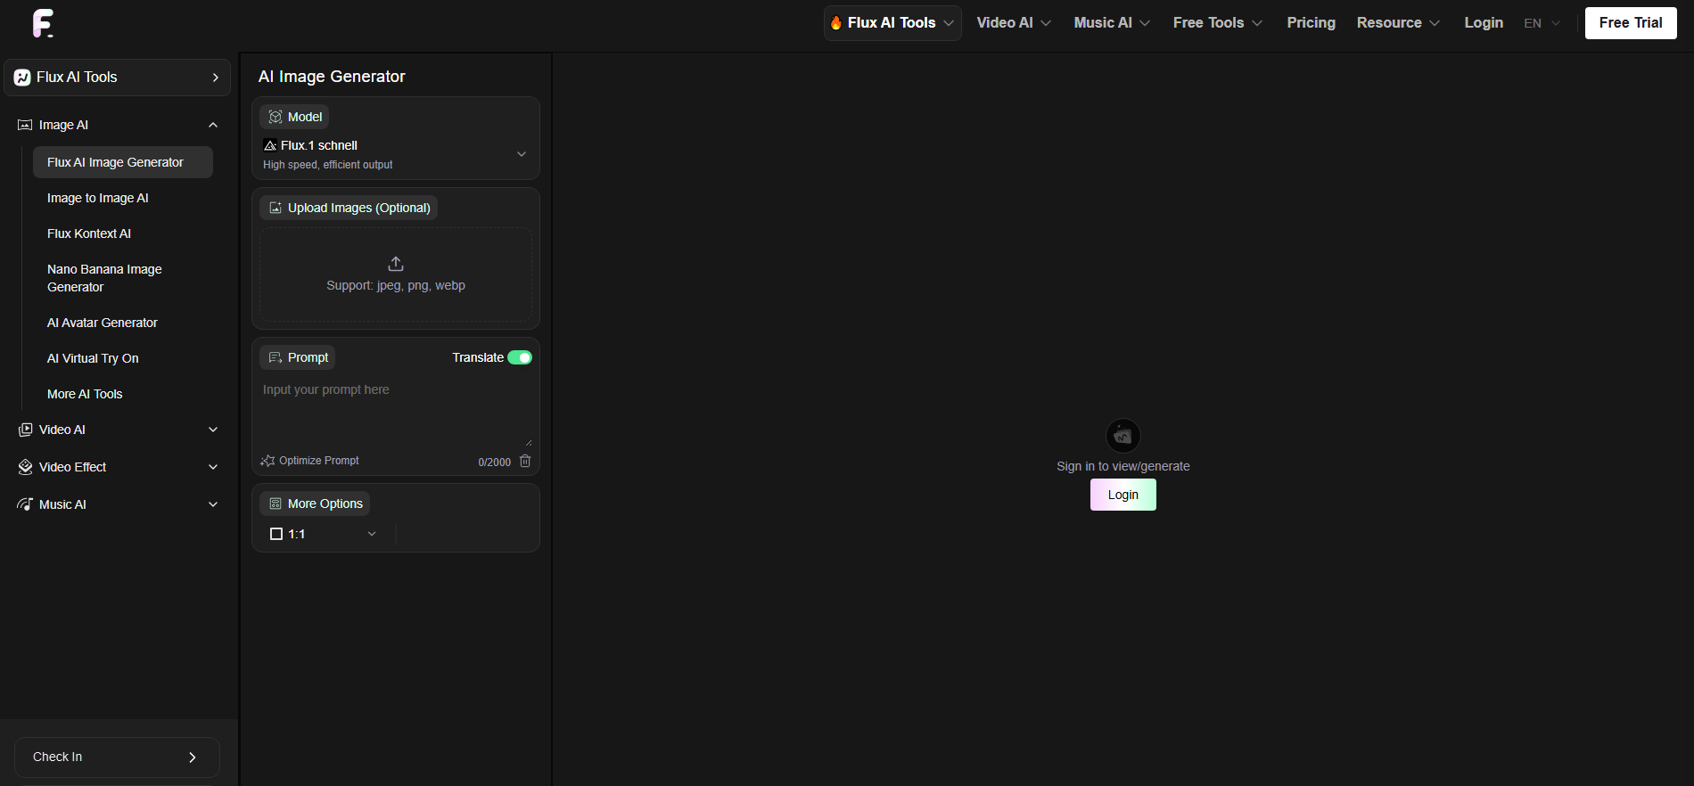The width and height of the screenshot is (1694, 786).
Task: Click the gradient Login button in preview area
Action: pyautogui.click(x=1123, y=495)
